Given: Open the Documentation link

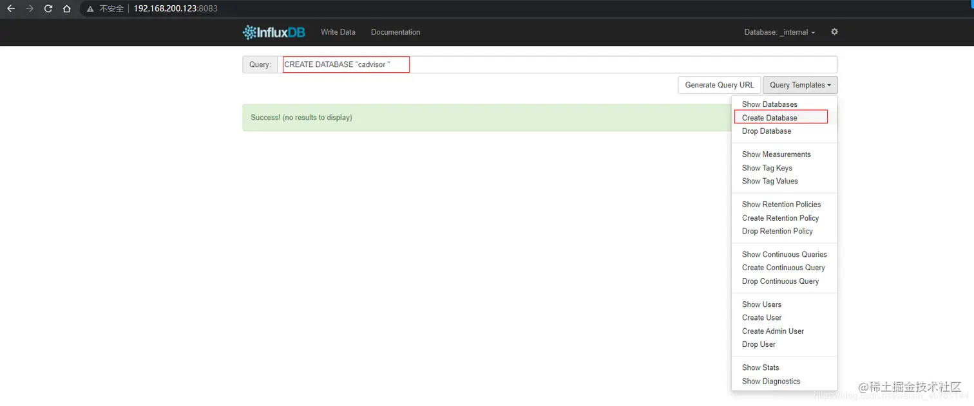Looking at the screenshot, I should (x=396, y=32).
